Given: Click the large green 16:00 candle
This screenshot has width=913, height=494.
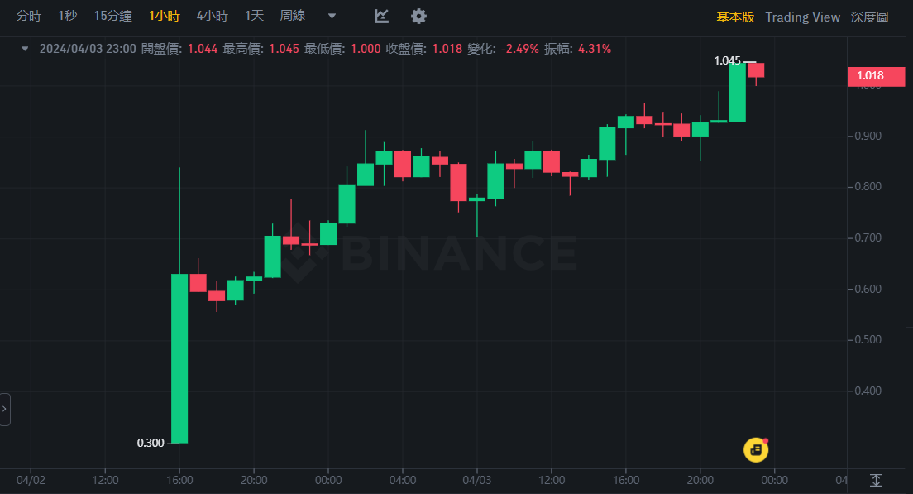Looking at the screenshot, I should 179,358.
